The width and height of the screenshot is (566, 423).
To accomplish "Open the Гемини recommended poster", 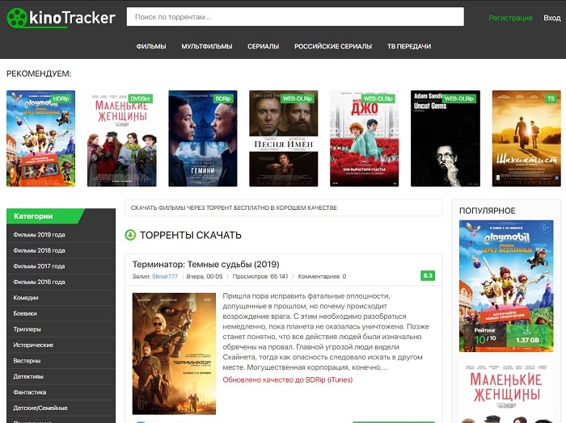I will click(203, 138).
